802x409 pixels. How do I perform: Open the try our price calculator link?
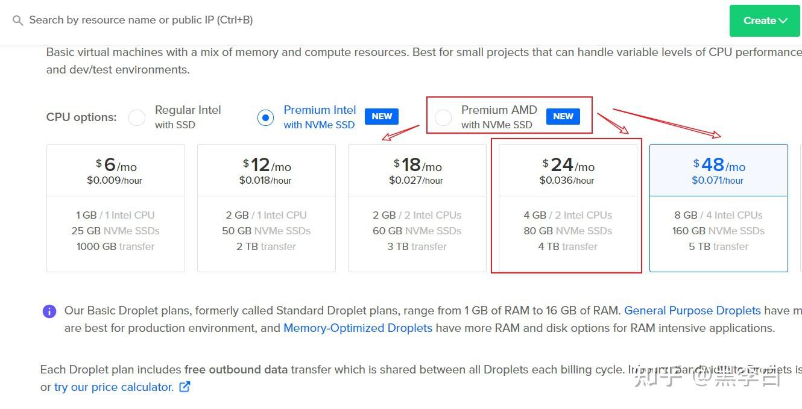click(x=114, y=387)
